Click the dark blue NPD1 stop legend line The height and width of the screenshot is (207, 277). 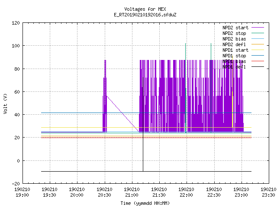(x=258, y=56)
